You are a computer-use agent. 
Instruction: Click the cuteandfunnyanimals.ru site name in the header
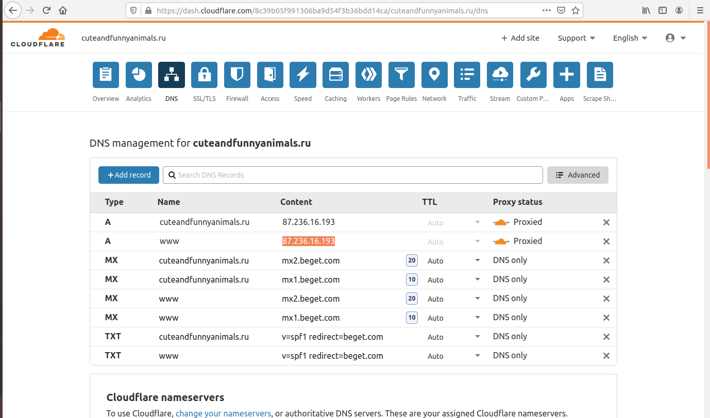tap(124, 38)
